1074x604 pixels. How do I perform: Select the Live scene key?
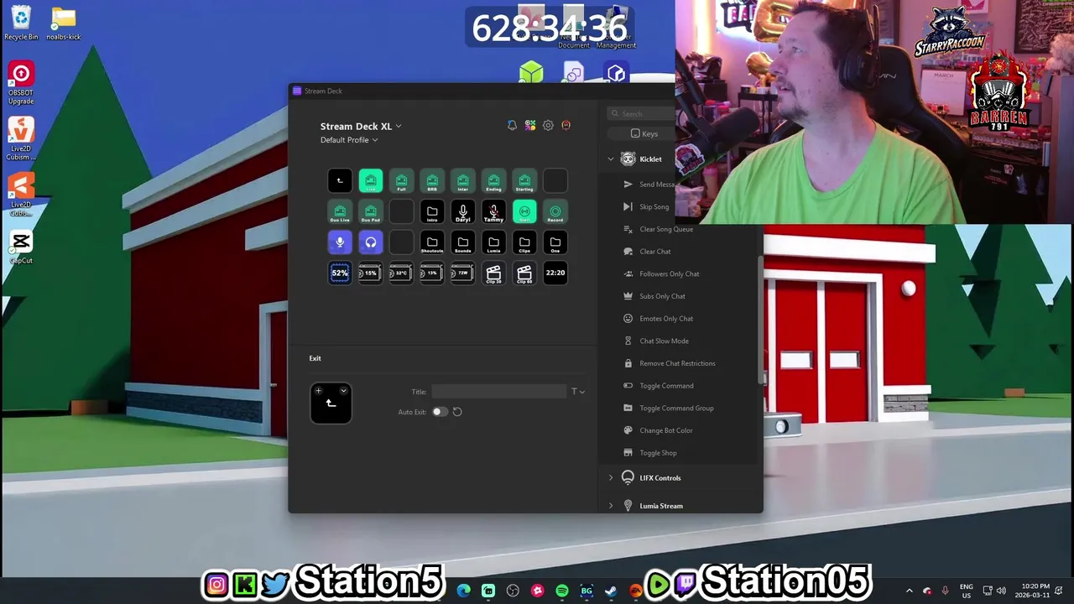tap(370, 180)
